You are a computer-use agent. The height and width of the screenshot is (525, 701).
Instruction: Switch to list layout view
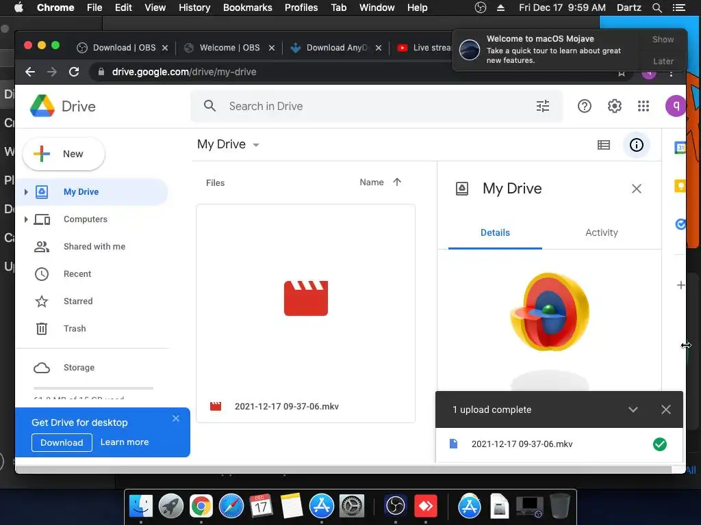click(604, 145)
